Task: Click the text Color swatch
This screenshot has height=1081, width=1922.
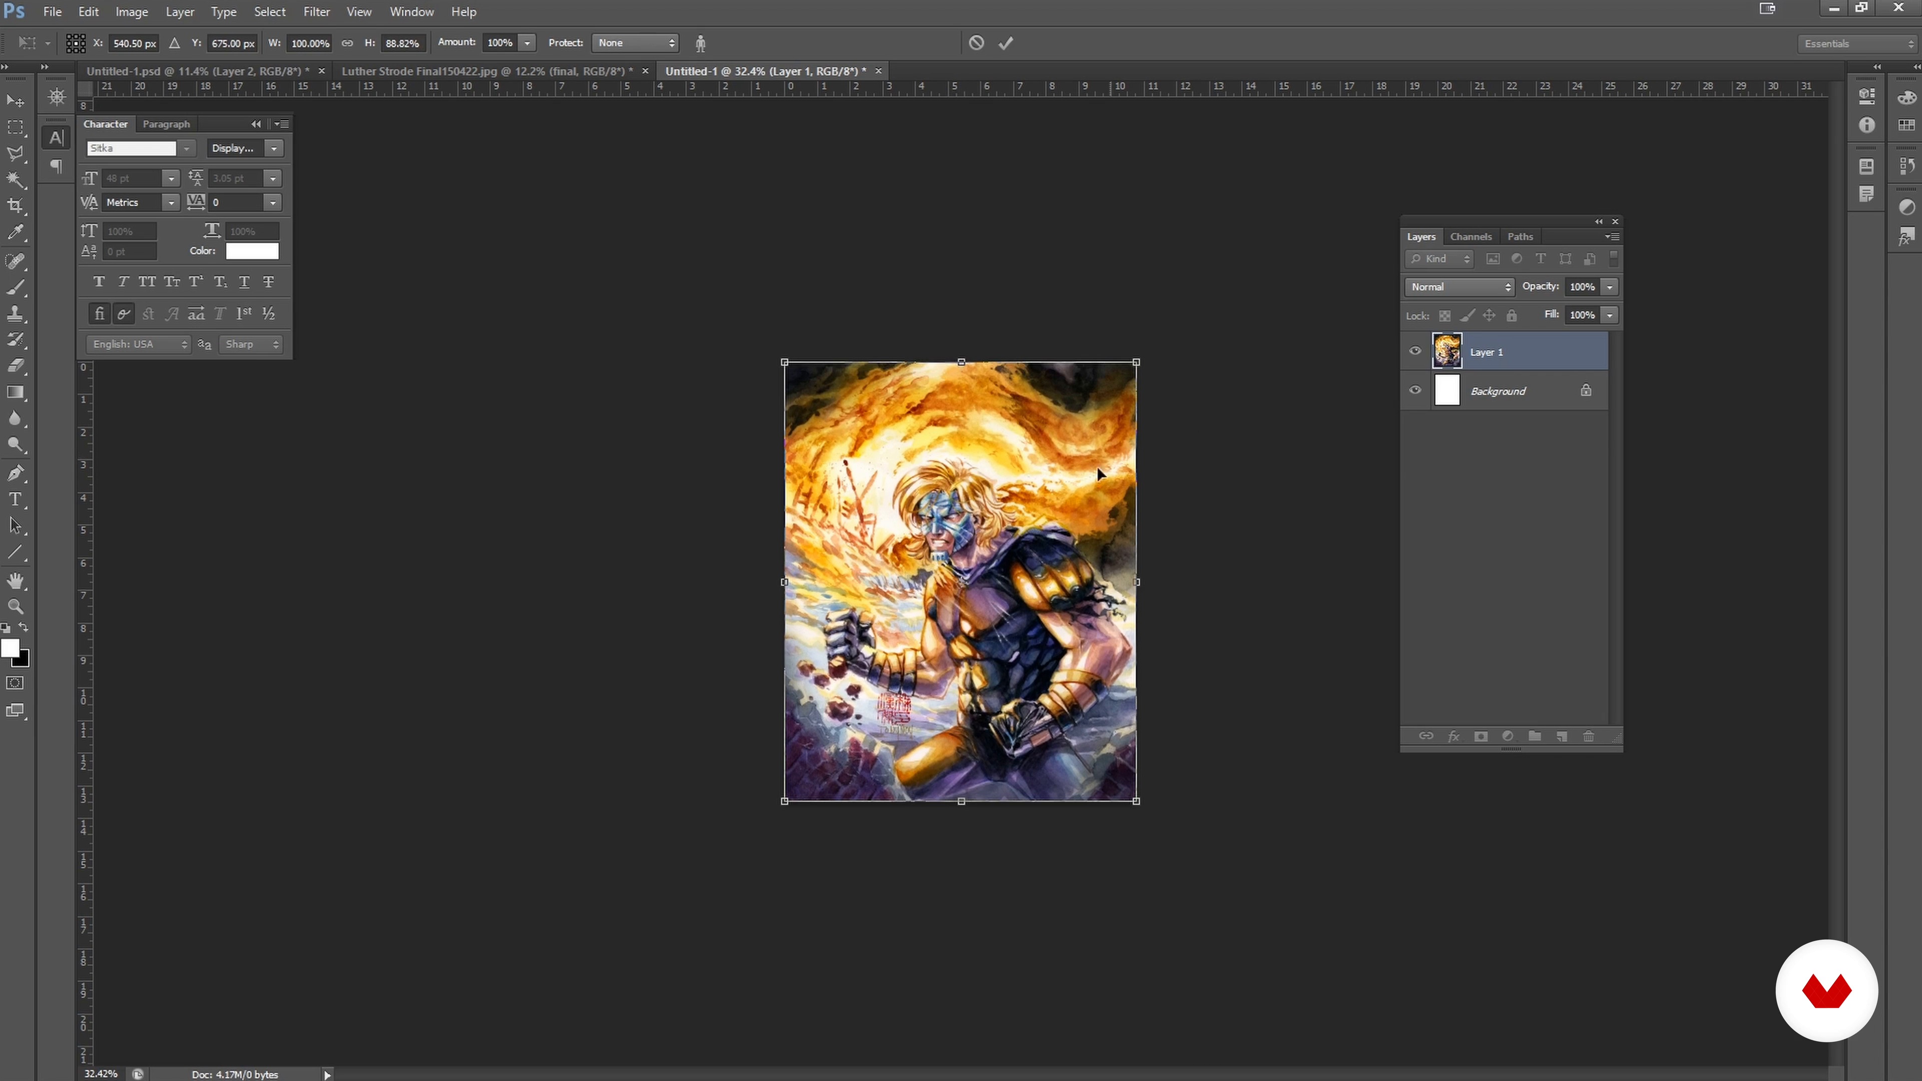Action: pyautogui.click(x=252, y=251)
